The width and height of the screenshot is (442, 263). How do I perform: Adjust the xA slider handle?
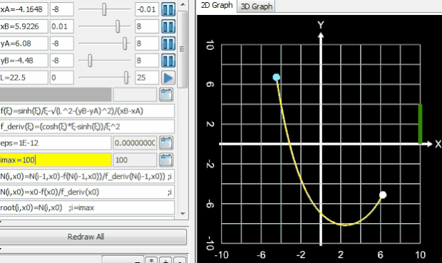click(x=104, y=9)
